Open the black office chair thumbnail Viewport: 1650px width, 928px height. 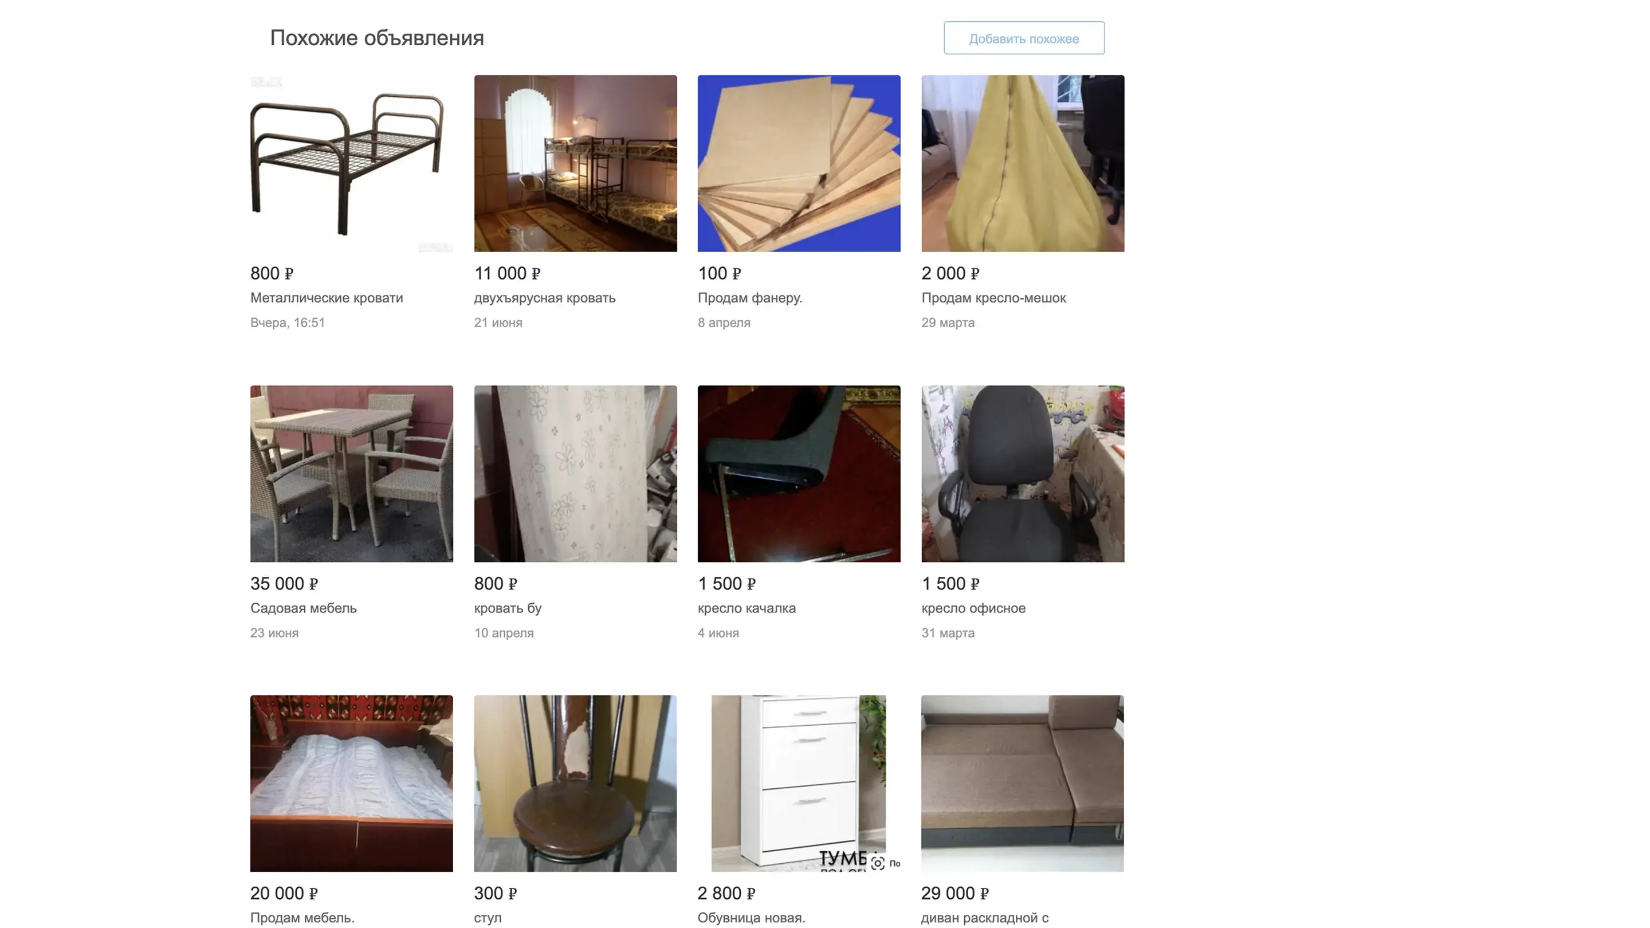pos(1022,473)
